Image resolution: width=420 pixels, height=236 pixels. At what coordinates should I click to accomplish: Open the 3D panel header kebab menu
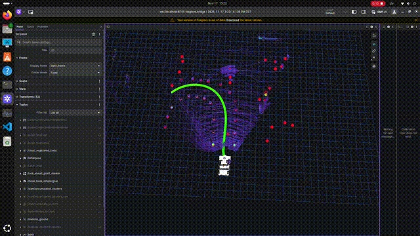pos(376,27)
